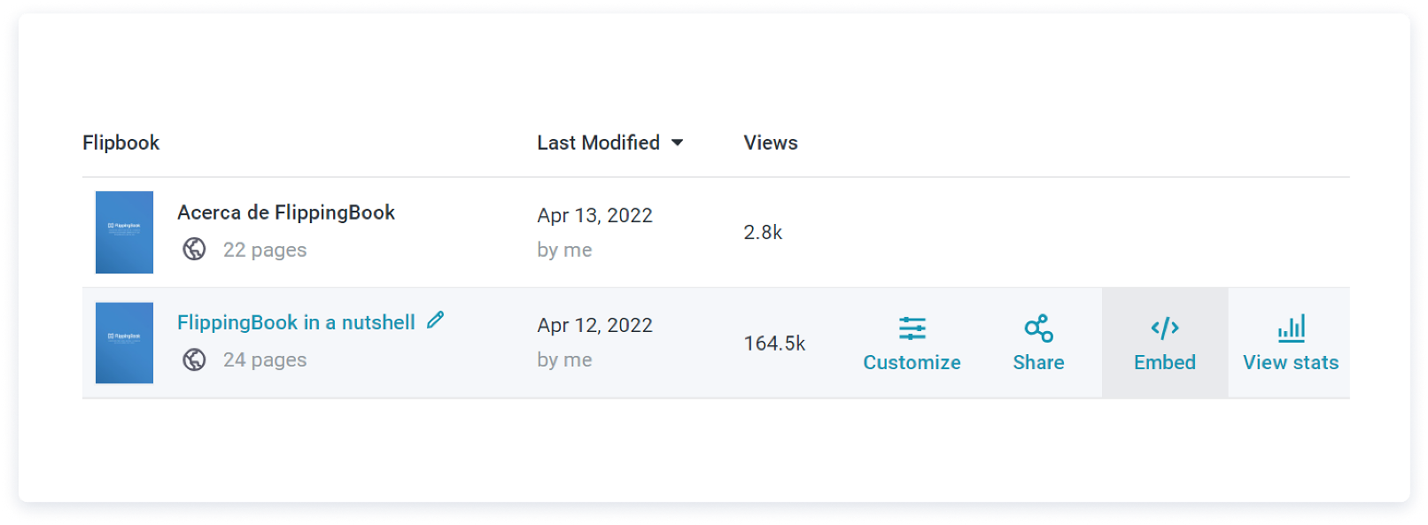Click globe icon beside 22 pages
The height and width of the screenshot is (525, 1428).
click(x=194, y=250)
